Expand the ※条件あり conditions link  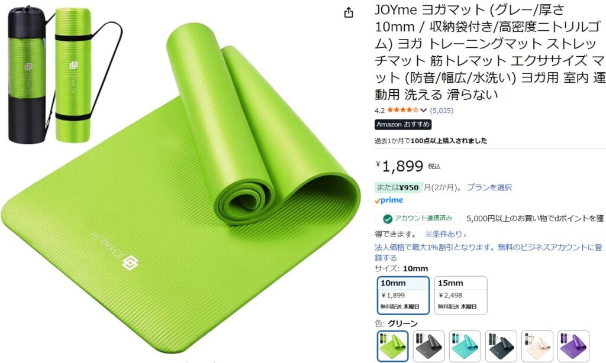(446, 234)
